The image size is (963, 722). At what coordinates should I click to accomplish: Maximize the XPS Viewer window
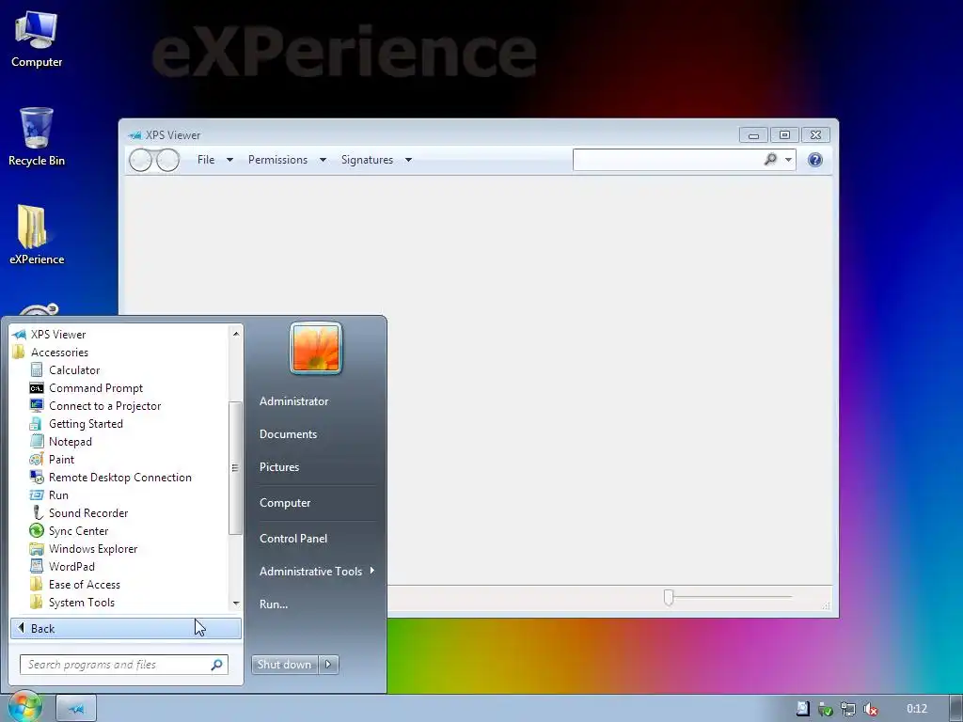(x=784, y=135)
